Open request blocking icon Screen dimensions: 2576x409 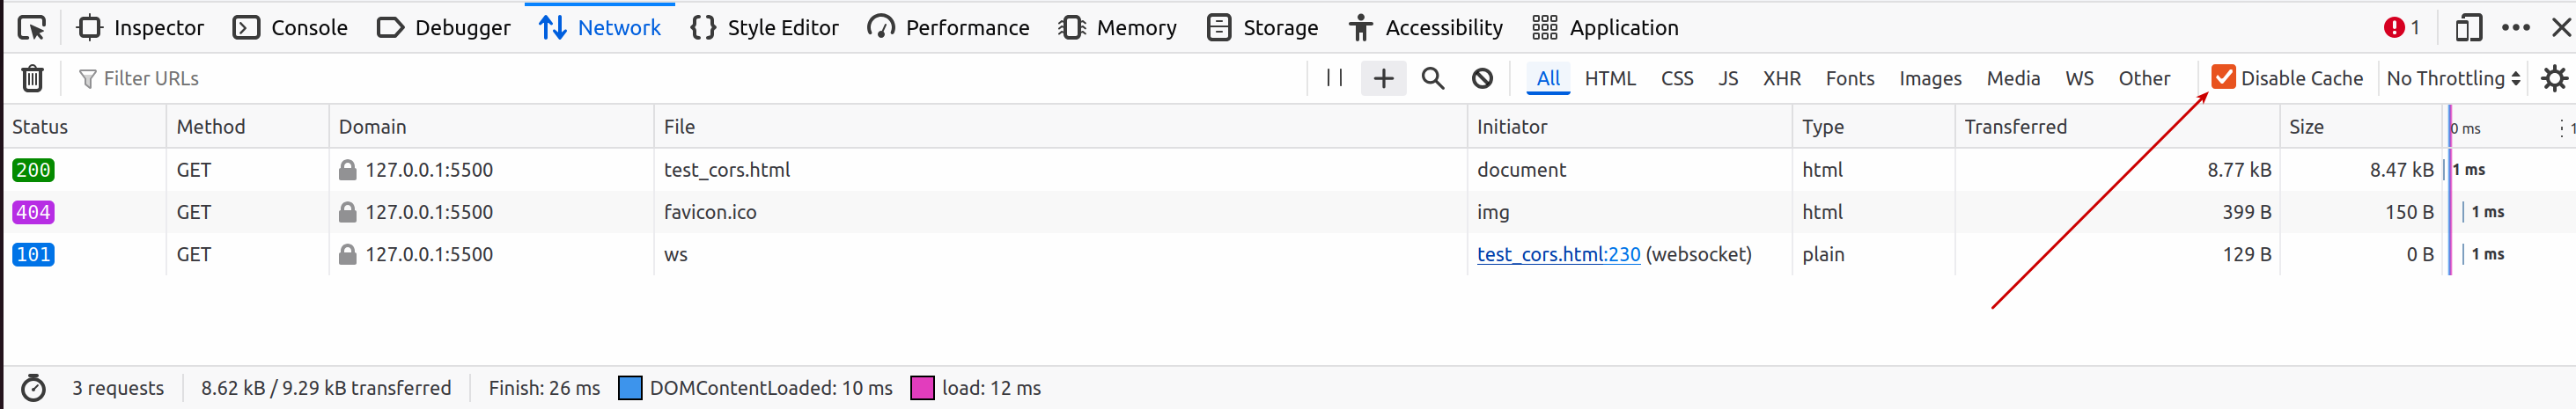[x=1482, y=78]
